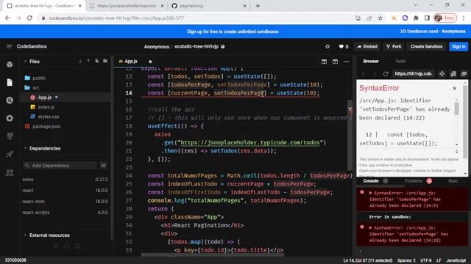The height and width of the screenshot is (264, 471).
Task: Open styles.css in the file tree
Action: [49, 117]
